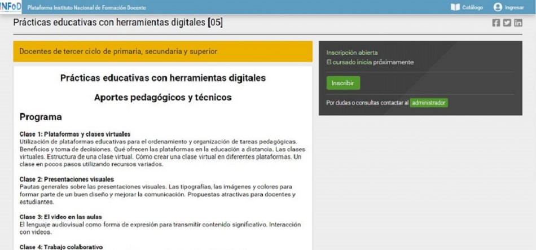Click the Ingresar user avatar icon
The height and width of the screenshot is (250, 536).
[x=497, y=7]
